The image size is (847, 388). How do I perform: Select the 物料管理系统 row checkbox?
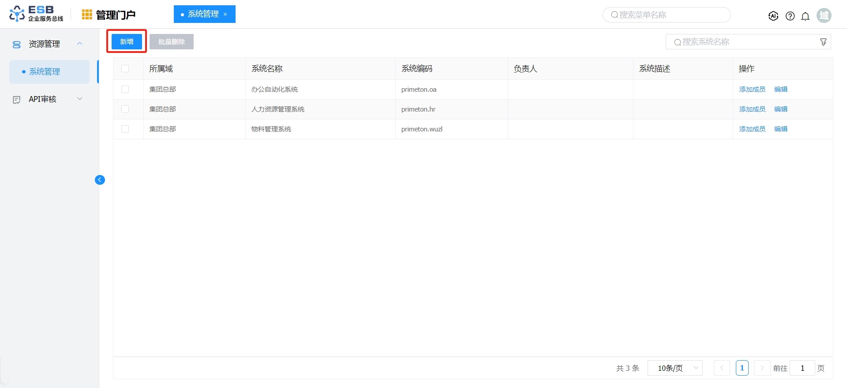(x=125, y=129)
